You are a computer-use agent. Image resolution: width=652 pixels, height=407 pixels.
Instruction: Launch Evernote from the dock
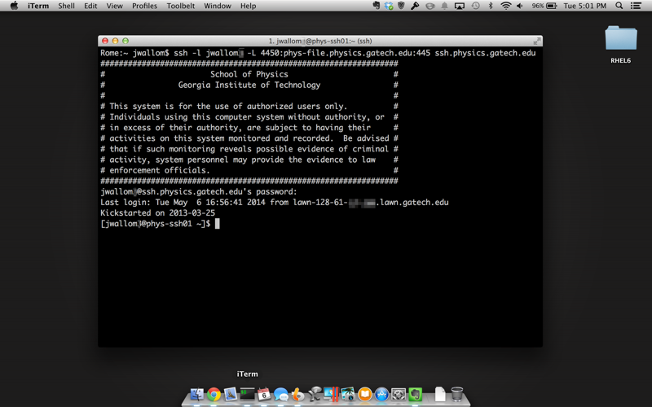[x=415, y=394]
